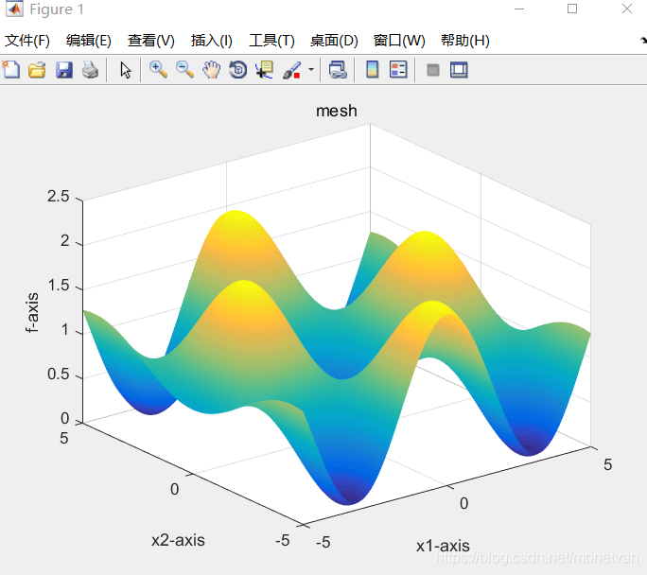Open the Brush color dropdown arrow
Image resolution: width=647 pixels, height=575 pixels.
tap(311, 70)
